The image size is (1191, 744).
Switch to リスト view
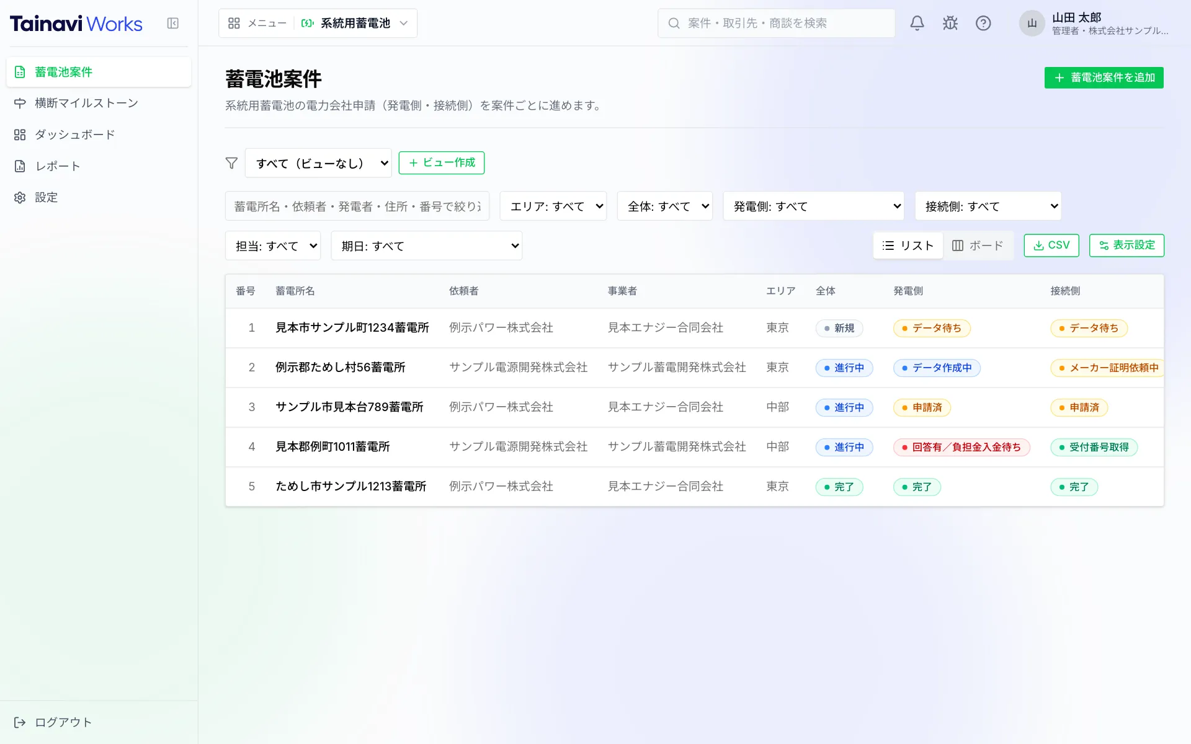(x=908, y=246)
